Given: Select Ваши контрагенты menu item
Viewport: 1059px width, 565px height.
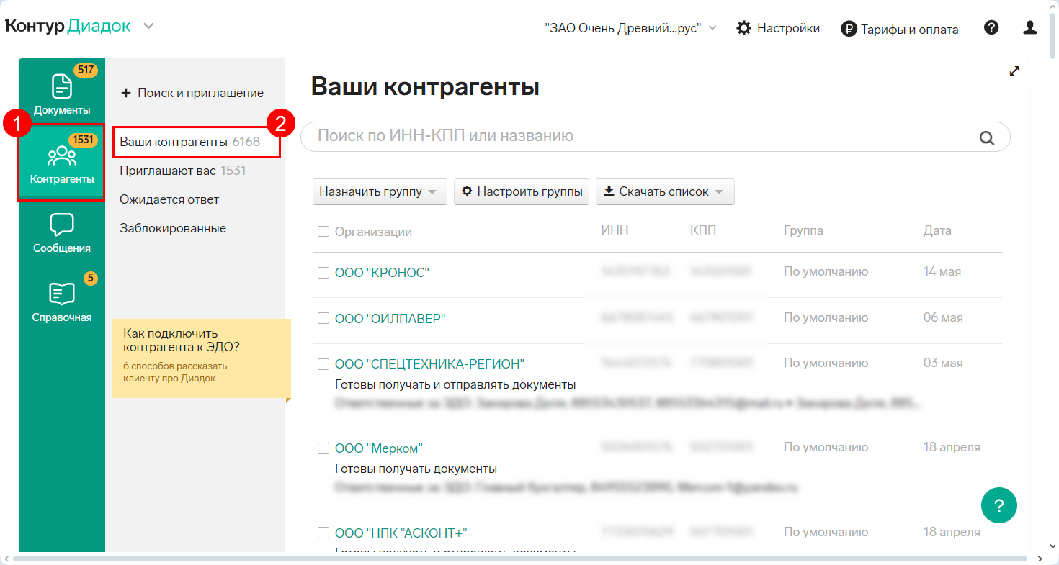Looking at the screenshot, I should [189, 142].
